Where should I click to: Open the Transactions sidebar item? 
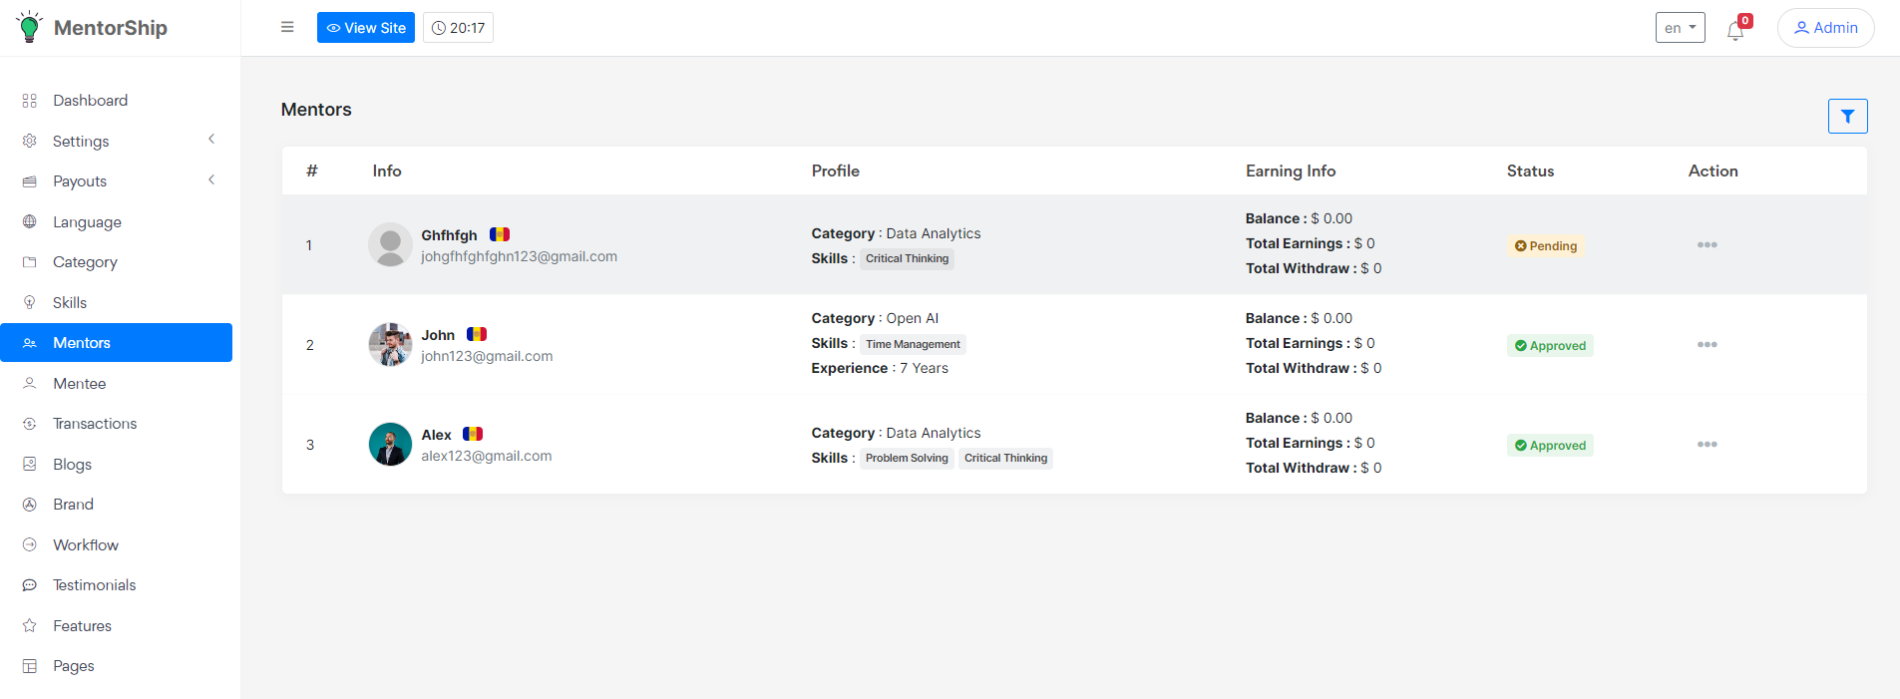[x=95, y=424]
